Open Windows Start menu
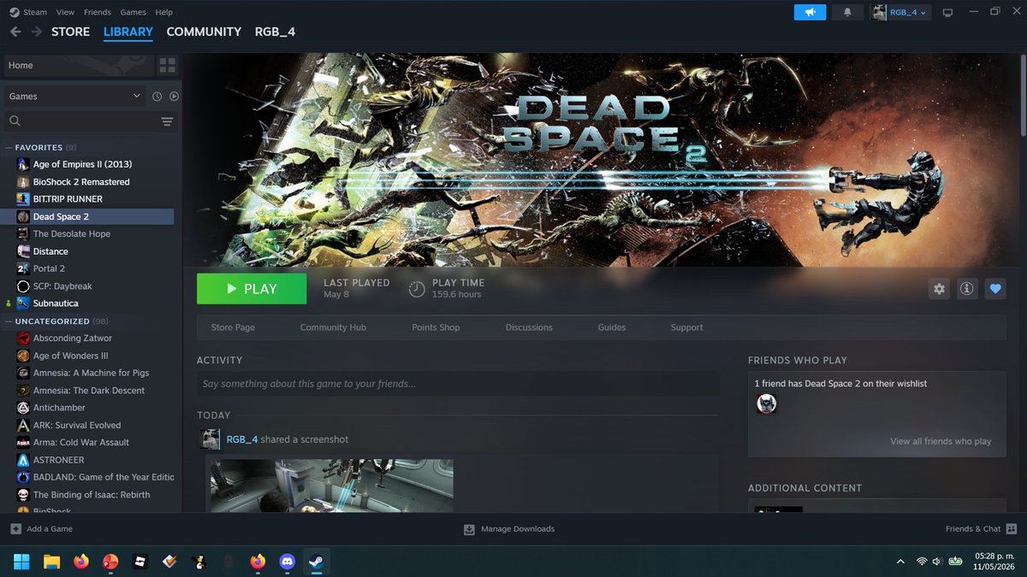This screenshot has height=577, width=1027. click(21, 562)
